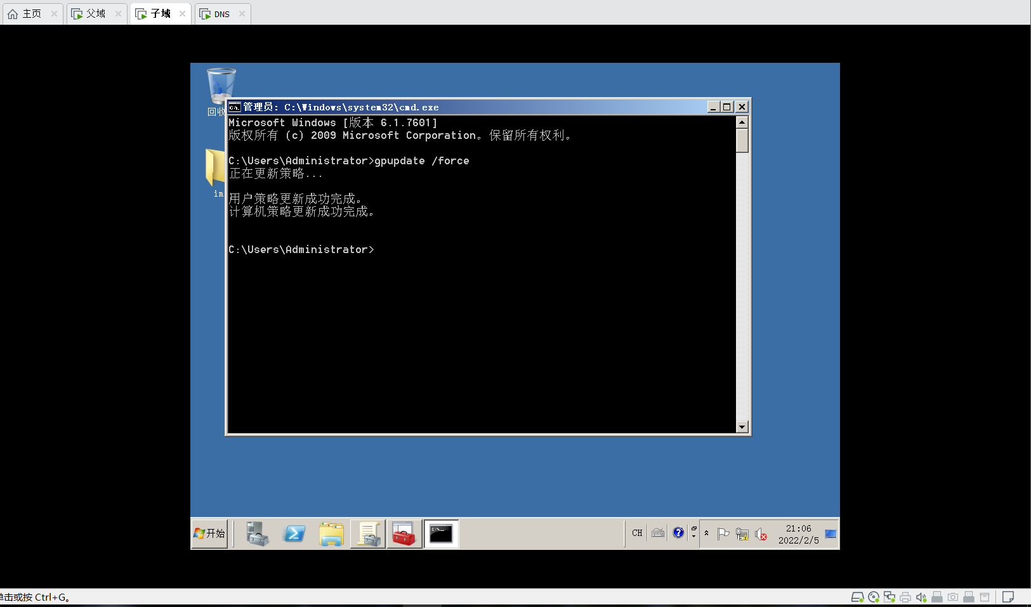Close the cmd.exe window
Image resolution: width=1031 pixels, height=607 pixels.
point(742,107)
